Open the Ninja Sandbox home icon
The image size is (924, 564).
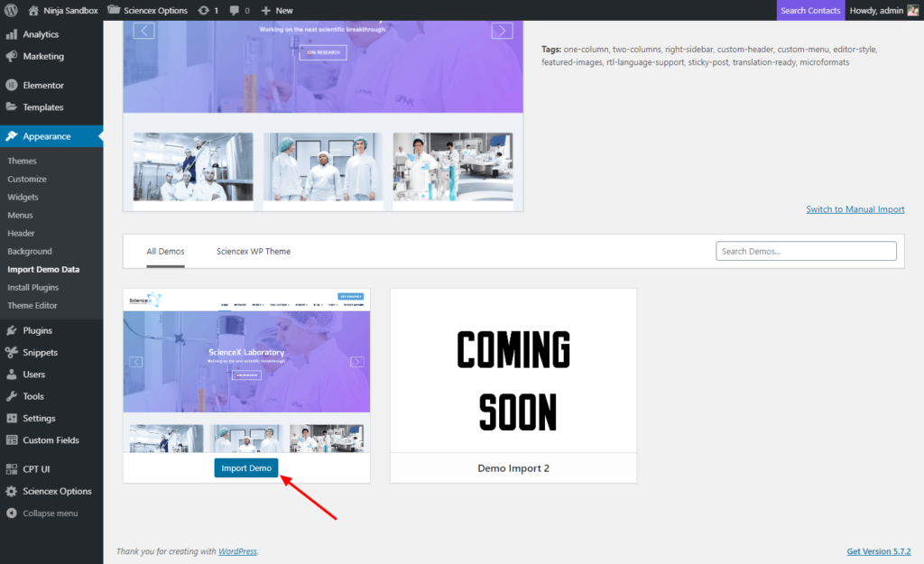pyautogui.click(x=33, y=10)
